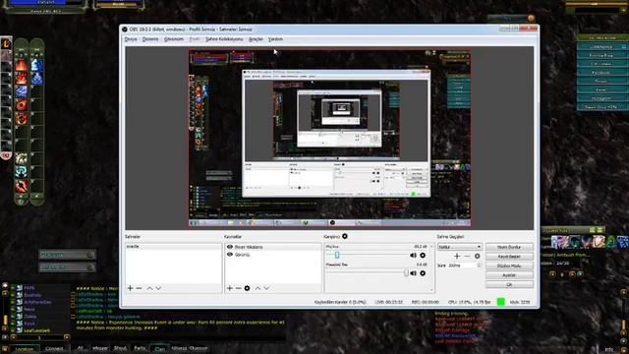This screenshot has width=629, height=354.
Task: Adjust the Masaüstü Ses volume slider
Action: 406,273
